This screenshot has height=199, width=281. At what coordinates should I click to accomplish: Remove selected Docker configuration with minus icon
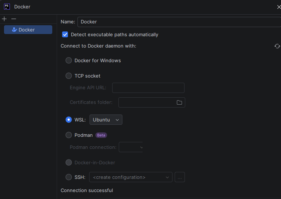click(14, 19)
